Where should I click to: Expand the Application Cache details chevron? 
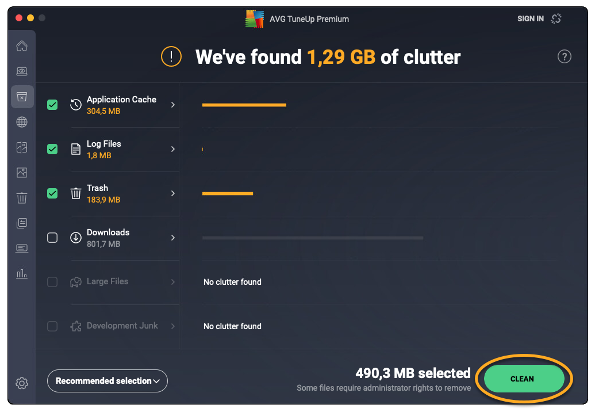click(172, 105)
